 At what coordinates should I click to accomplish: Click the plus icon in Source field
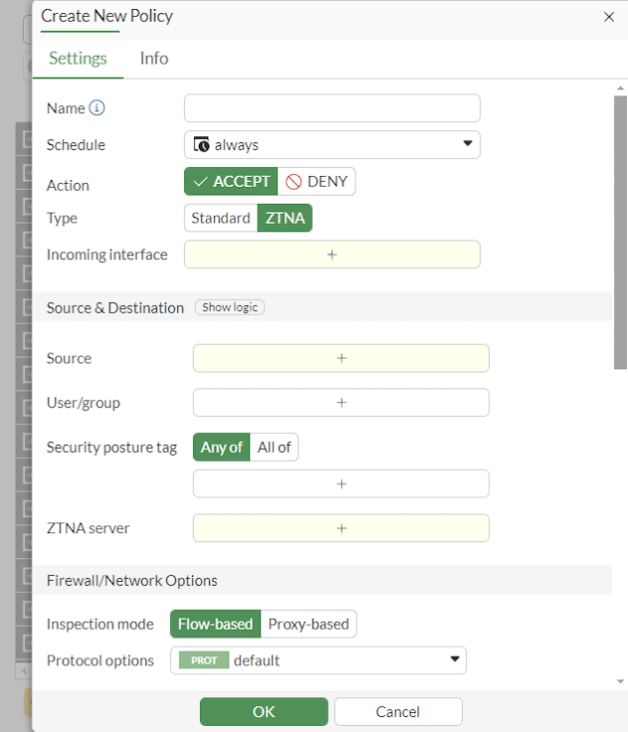point(340,358)
